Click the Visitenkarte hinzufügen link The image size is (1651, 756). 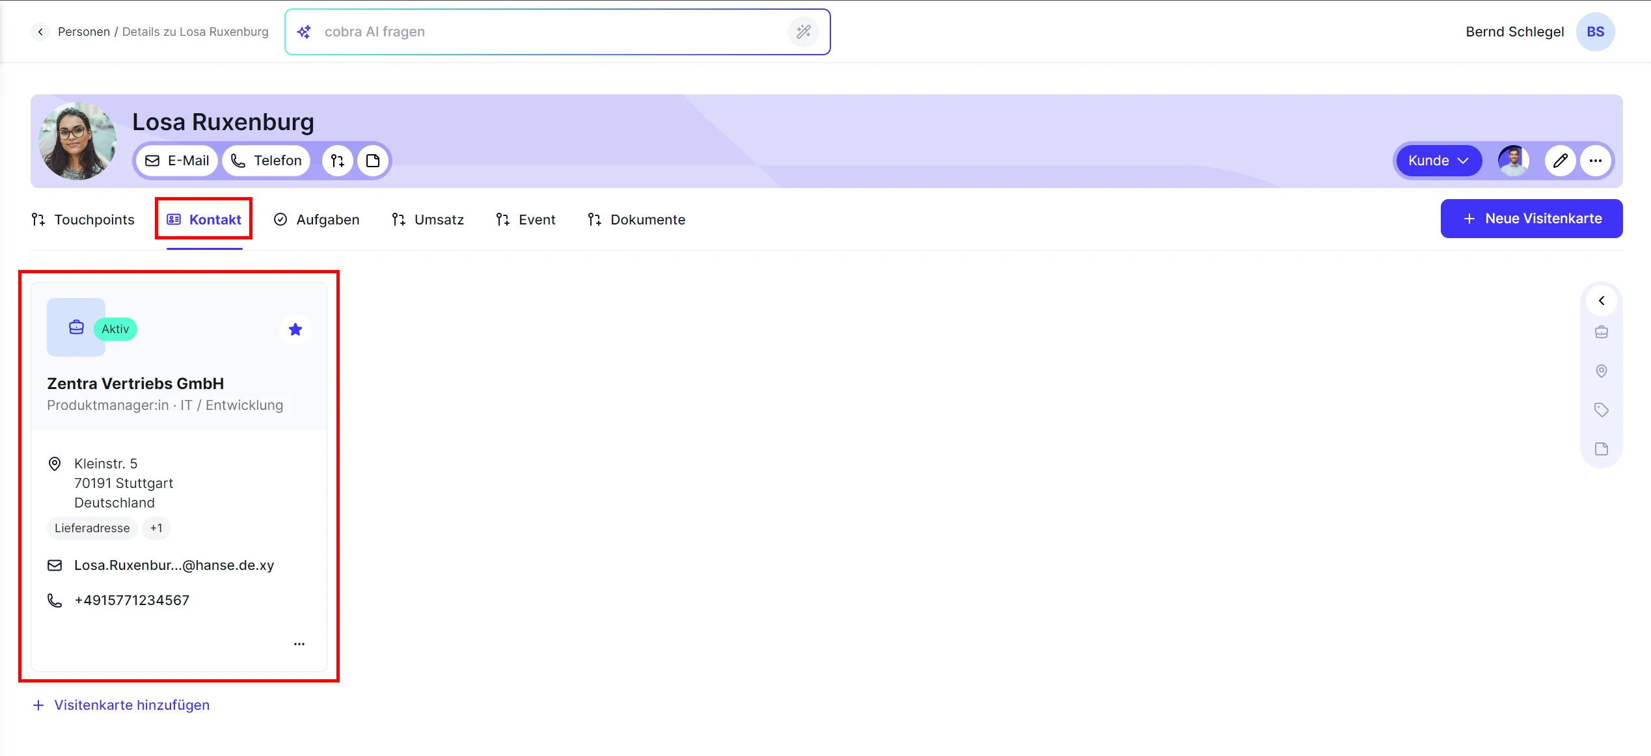click(x=121, y=705)
